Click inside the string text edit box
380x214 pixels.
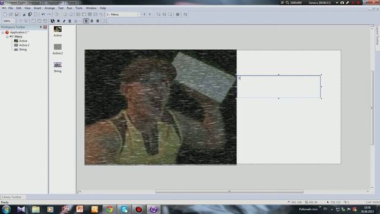tap(278, 87)
